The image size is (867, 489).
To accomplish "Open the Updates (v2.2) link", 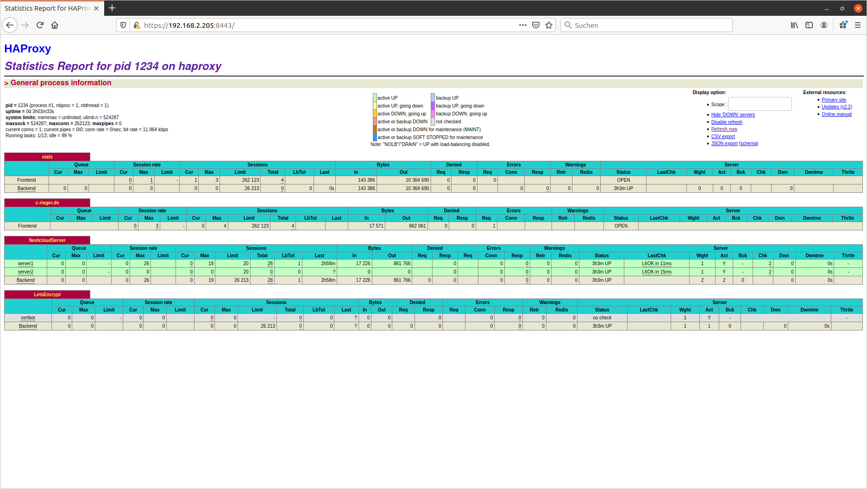I will click(836, 107).
